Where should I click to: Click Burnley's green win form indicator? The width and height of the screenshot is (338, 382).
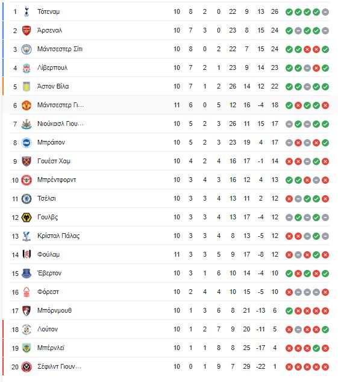click(x=316, y=348)
